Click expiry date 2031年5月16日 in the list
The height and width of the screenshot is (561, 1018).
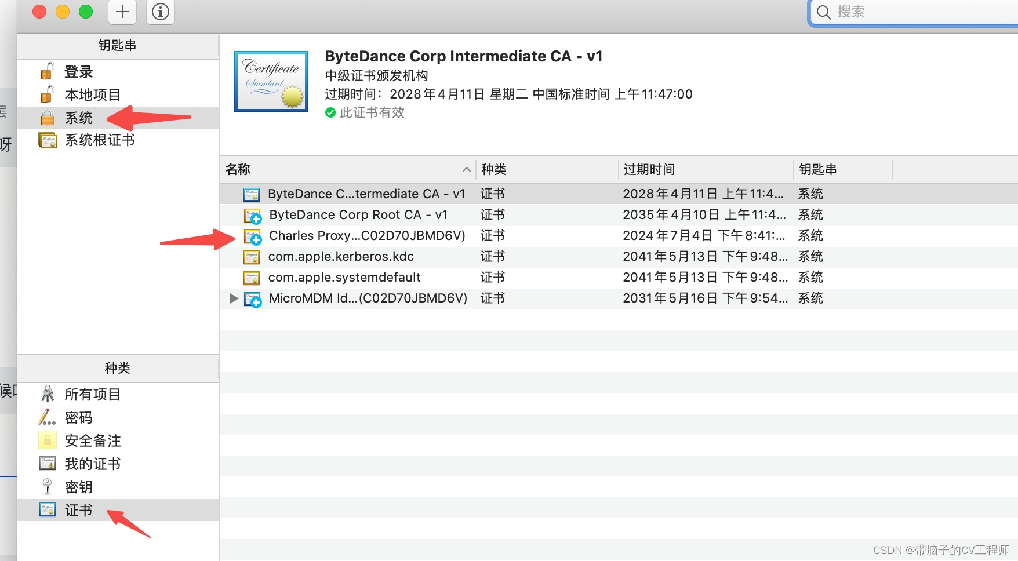point(706,298)
